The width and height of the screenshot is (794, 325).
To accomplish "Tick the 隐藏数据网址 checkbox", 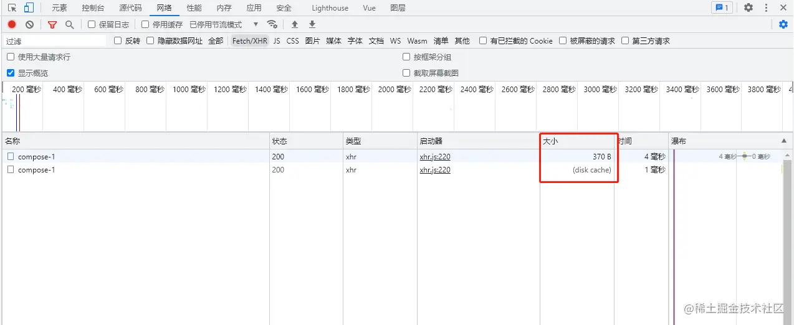I will 150,41.
